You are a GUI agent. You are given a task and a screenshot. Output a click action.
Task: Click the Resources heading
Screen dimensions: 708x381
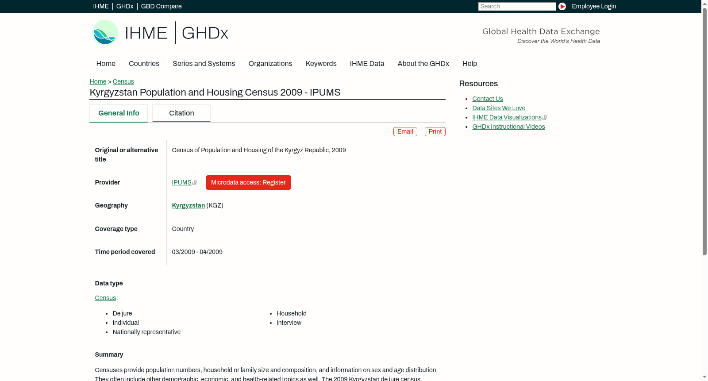[x=478, y=84]
